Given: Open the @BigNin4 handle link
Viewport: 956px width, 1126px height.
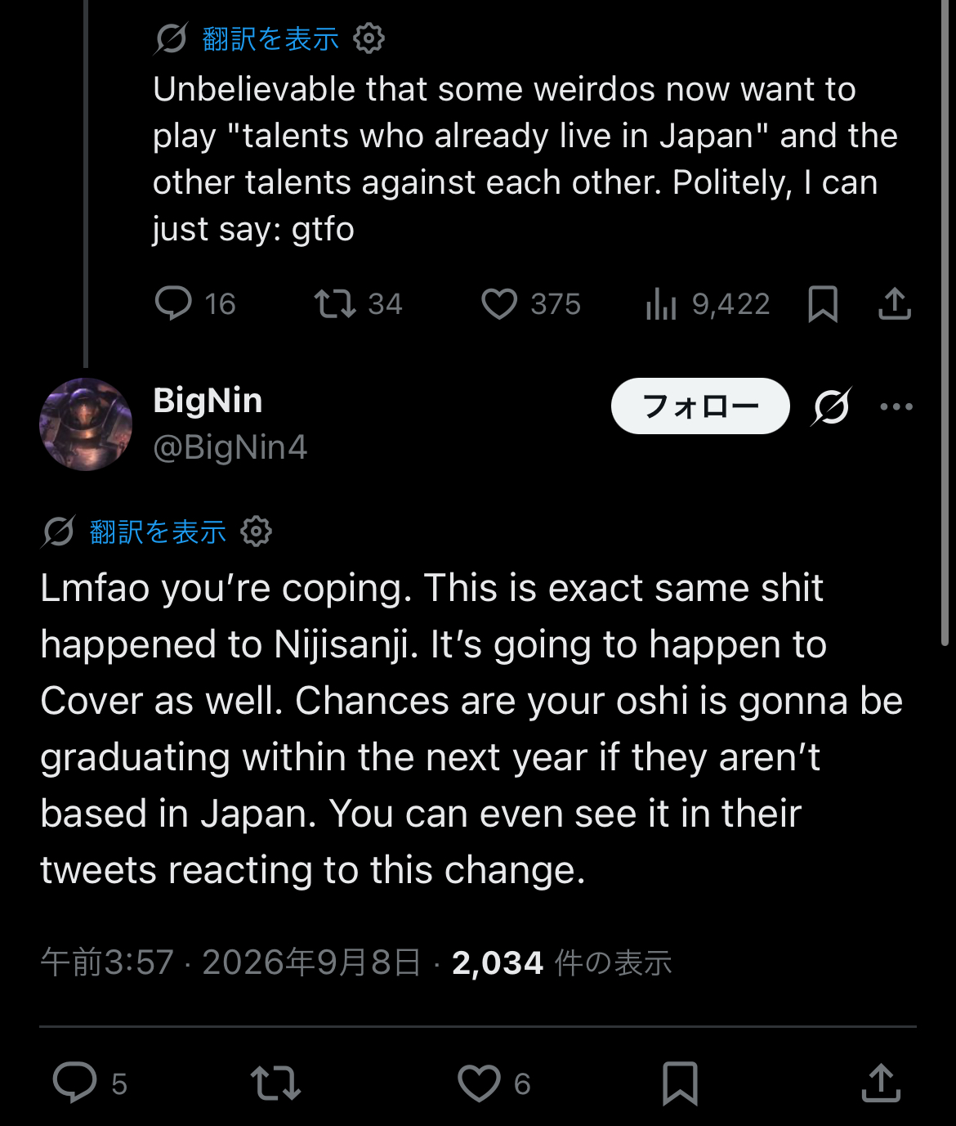Looking at the screenshot, I should point(230,447).
